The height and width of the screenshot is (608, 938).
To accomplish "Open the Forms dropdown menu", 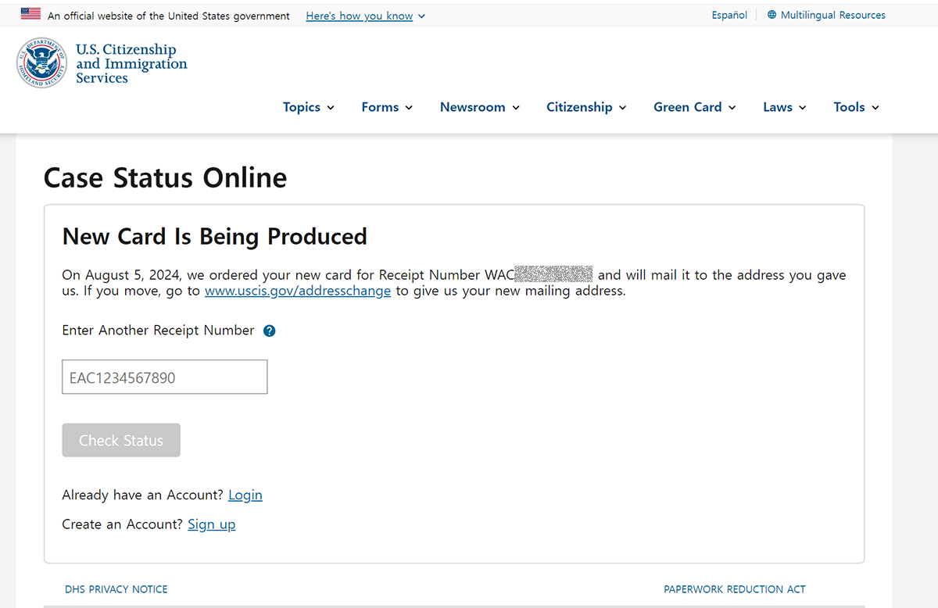I will click(387, 107).
